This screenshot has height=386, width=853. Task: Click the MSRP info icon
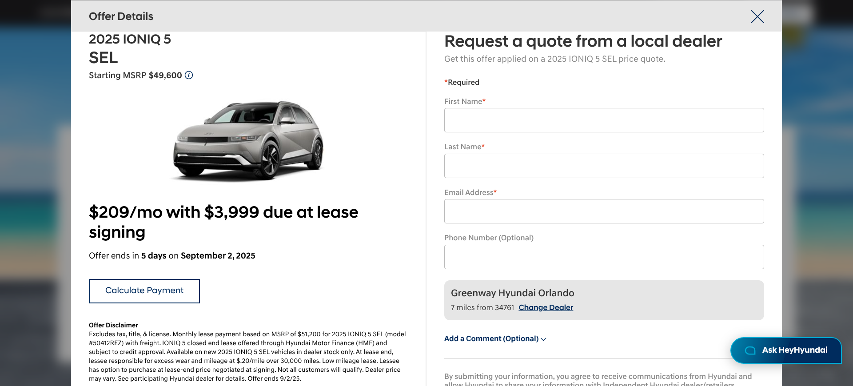click(189, 75)
